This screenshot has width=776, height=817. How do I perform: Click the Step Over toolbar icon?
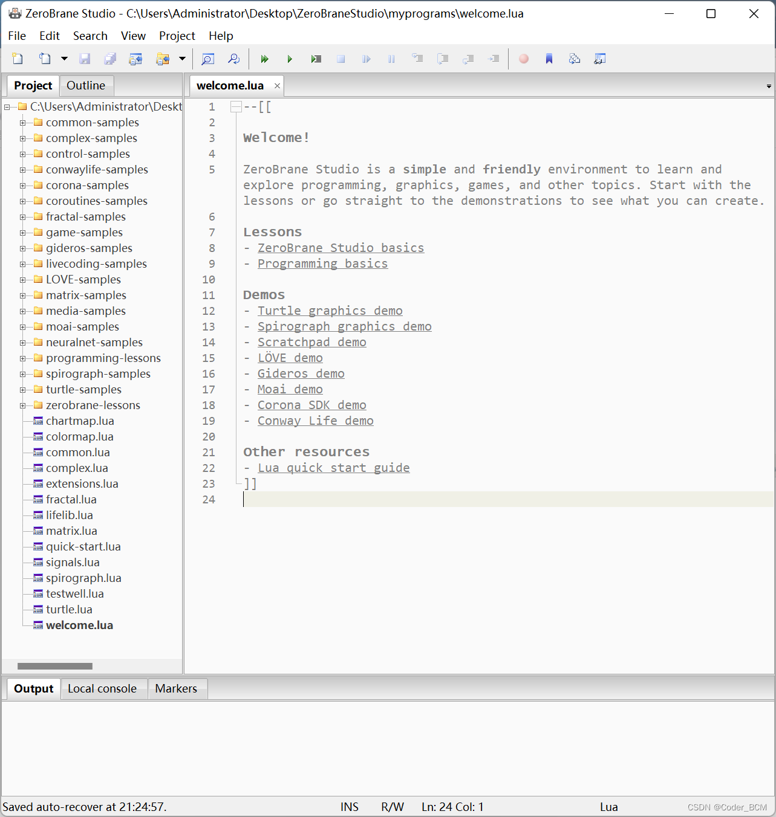click(443, 59)
